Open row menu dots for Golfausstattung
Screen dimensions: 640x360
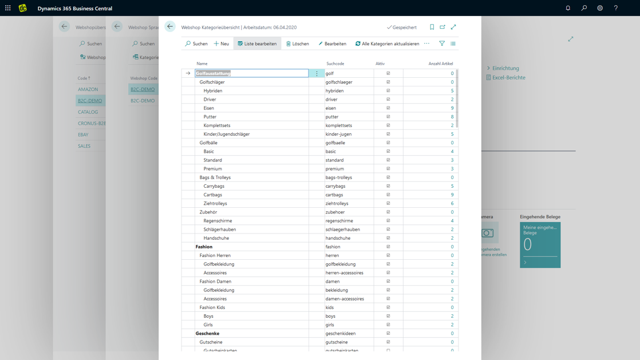point(317,73)
